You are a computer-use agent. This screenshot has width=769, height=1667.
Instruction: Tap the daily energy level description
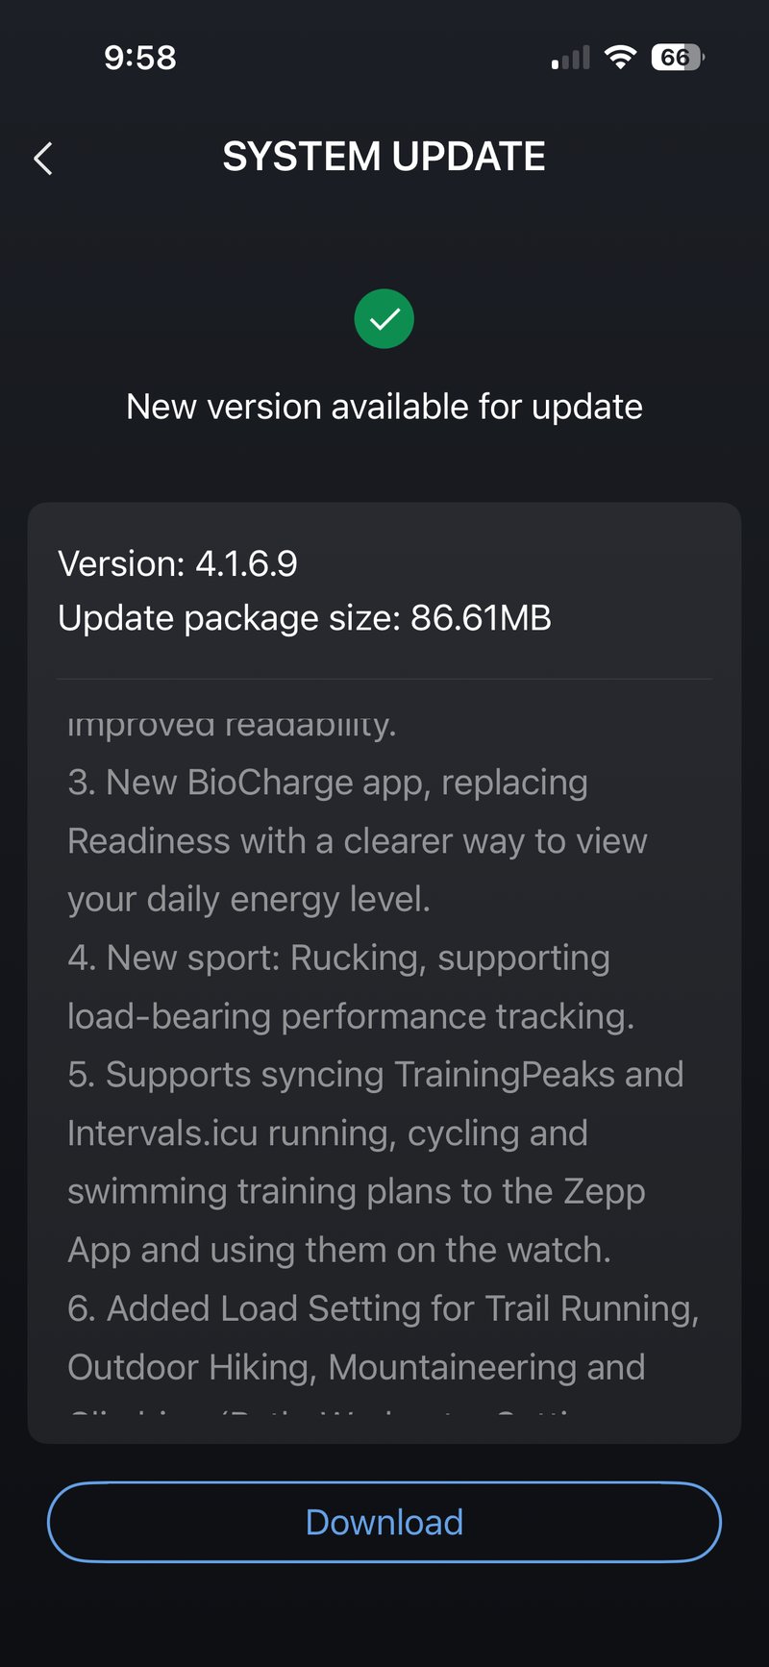click(250, 899)
